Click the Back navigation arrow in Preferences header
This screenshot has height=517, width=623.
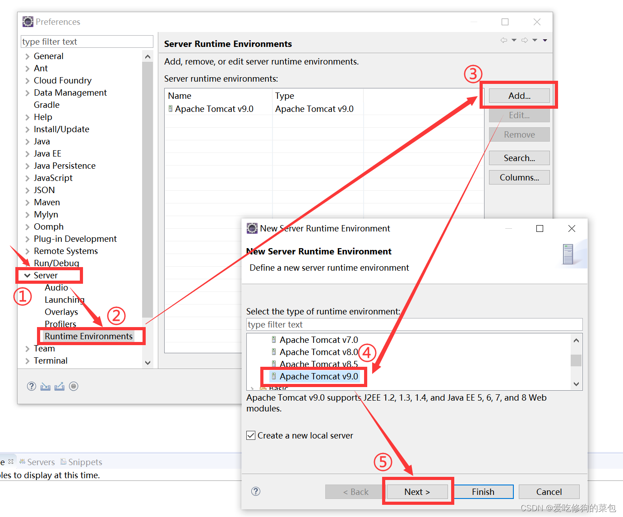click(504, 40)
